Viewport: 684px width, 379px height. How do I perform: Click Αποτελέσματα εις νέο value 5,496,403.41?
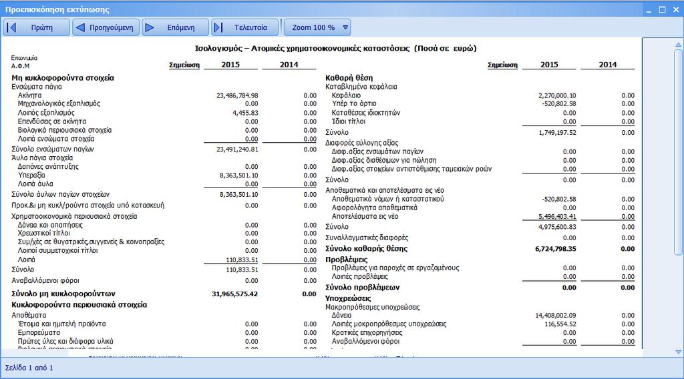557,216
